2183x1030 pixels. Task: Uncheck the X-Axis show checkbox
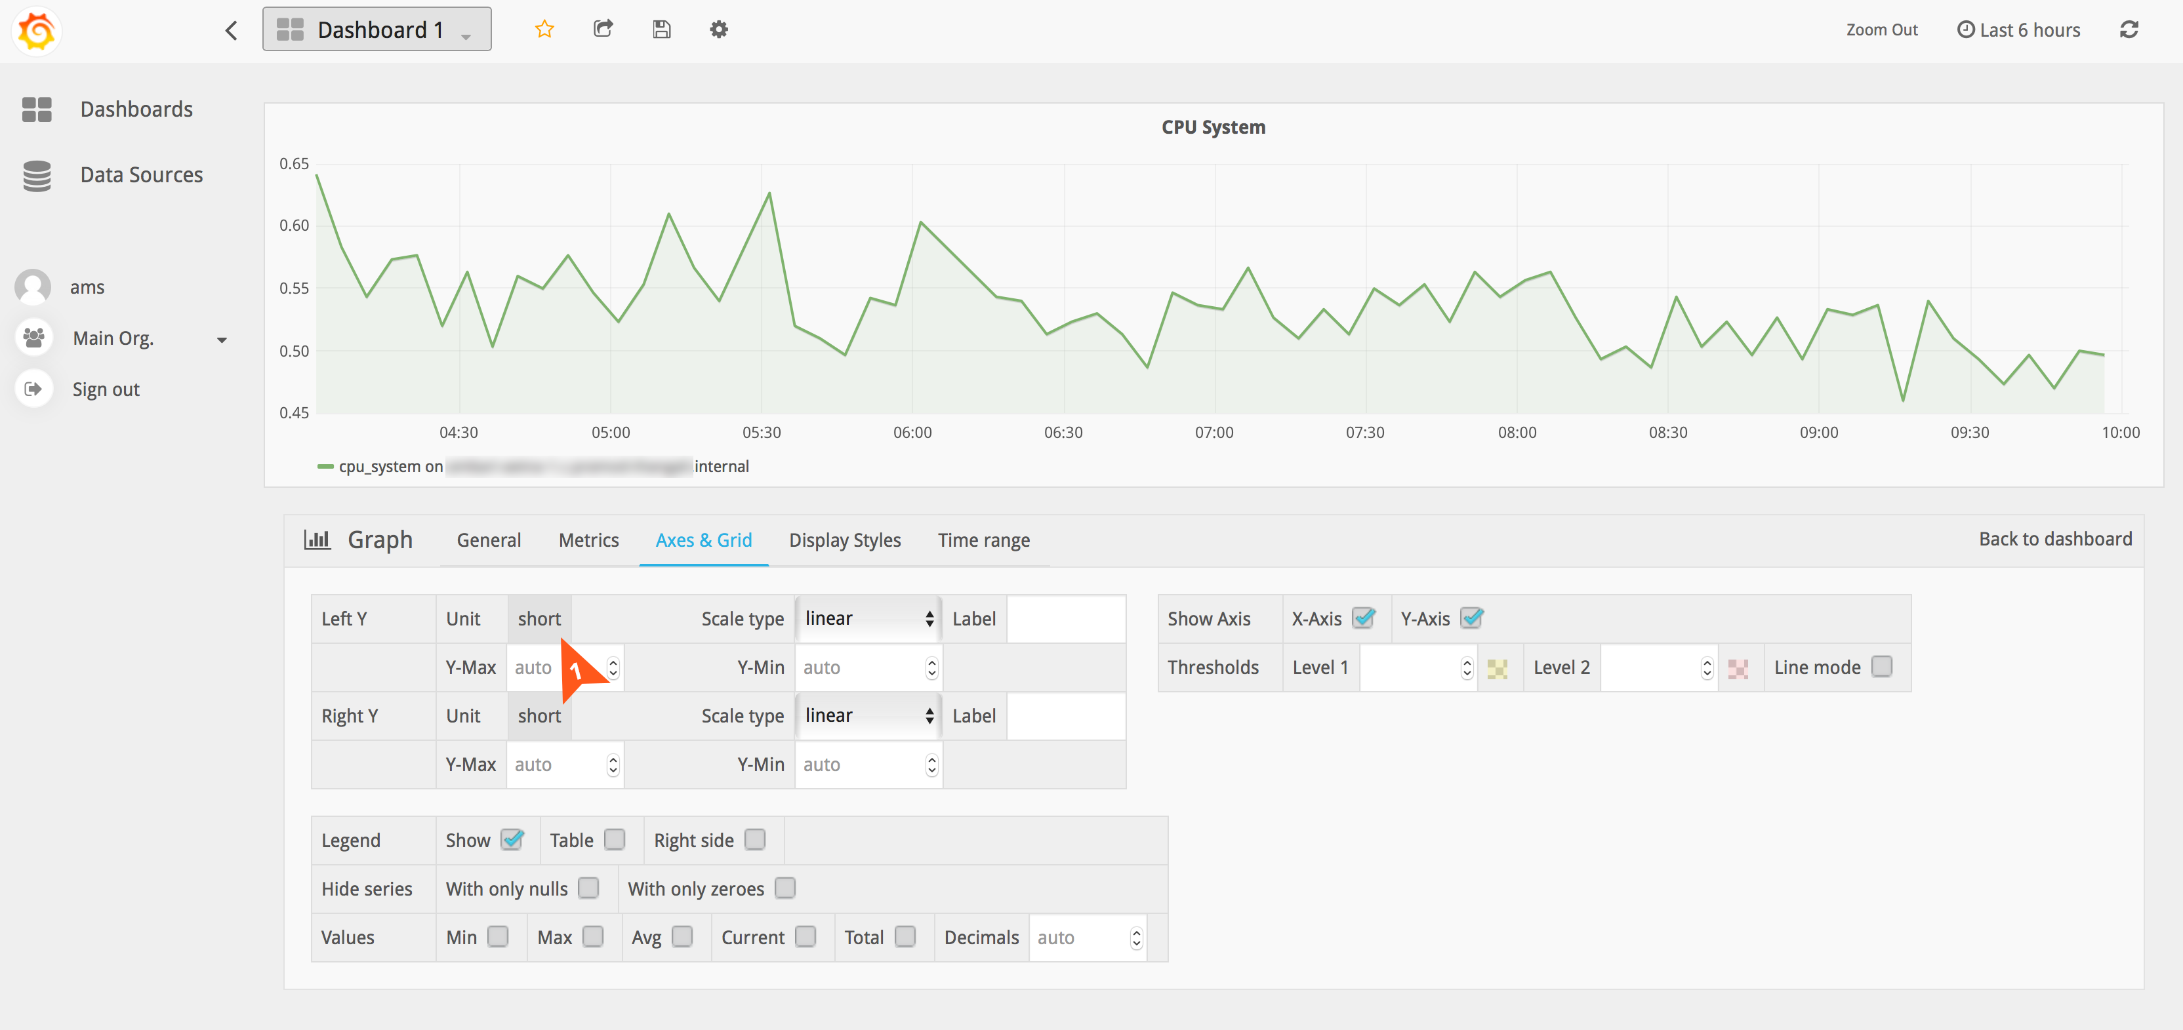pyautogui.click(x=1362, y=618)
